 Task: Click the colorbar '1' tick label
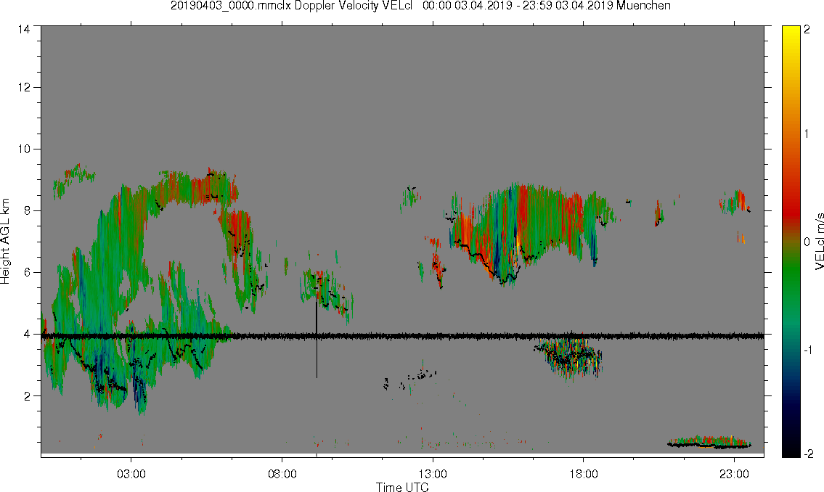(807, 134)
